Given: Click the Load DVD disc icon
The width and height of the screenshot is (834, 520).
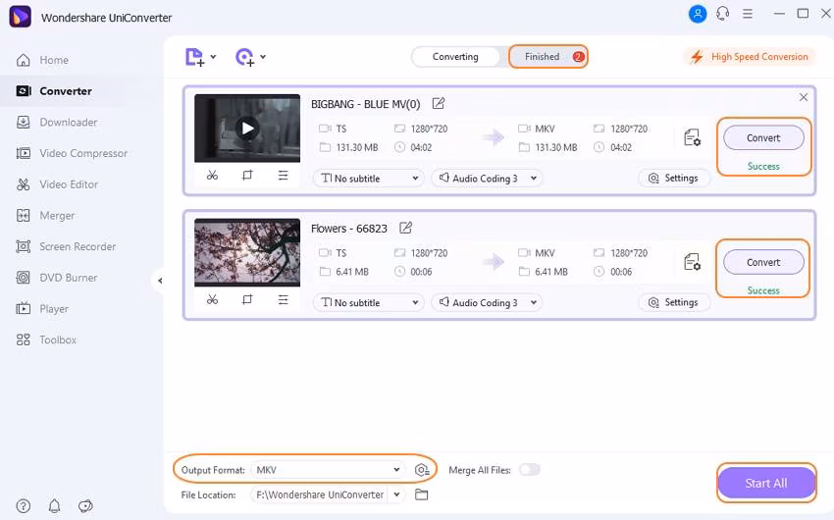Looking at the screenshot, I should tap(244, 57).
